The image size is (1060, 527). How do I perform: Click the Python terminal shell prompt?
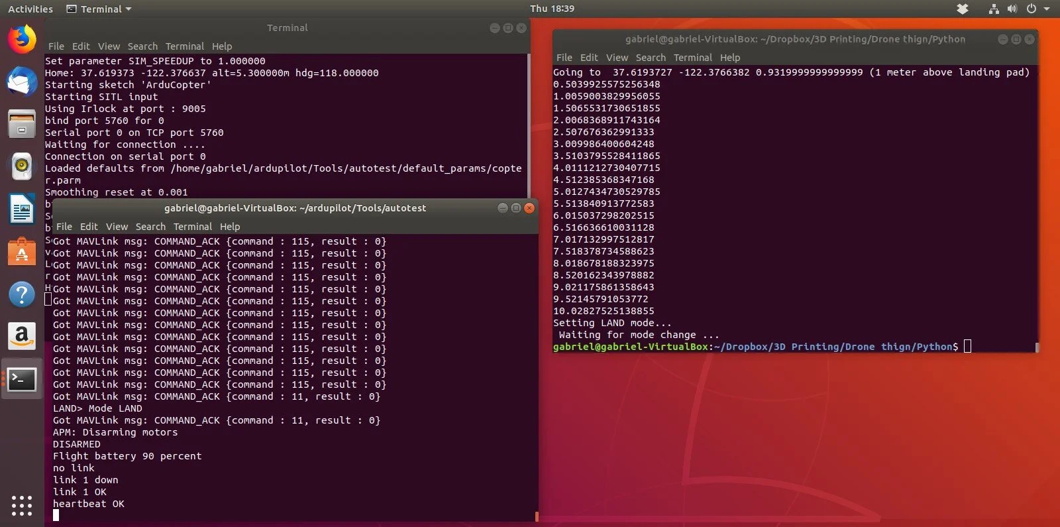(x=755, y=347)
